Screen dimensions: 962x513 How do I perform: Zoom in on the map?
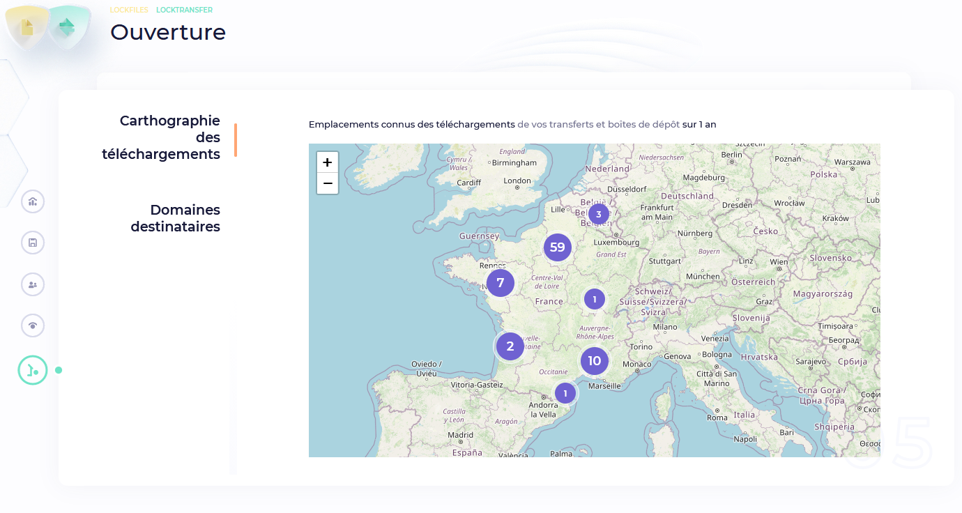point(328,162)
